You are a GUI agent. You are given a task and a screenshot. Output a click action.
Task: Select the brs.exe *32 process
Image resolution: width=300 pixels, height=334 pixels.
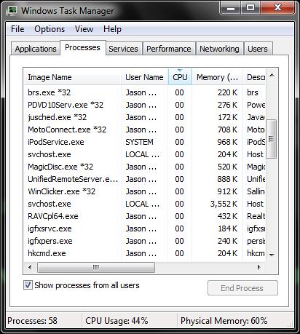point(145,92)
